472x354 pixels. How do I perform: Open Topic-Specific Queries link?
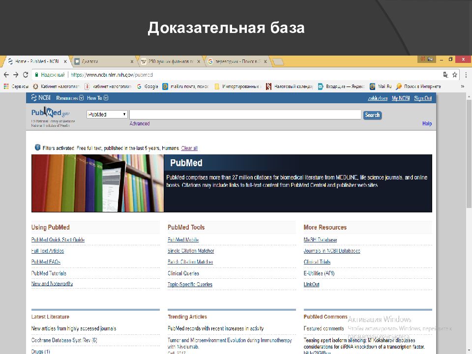[x=190, y=285]
